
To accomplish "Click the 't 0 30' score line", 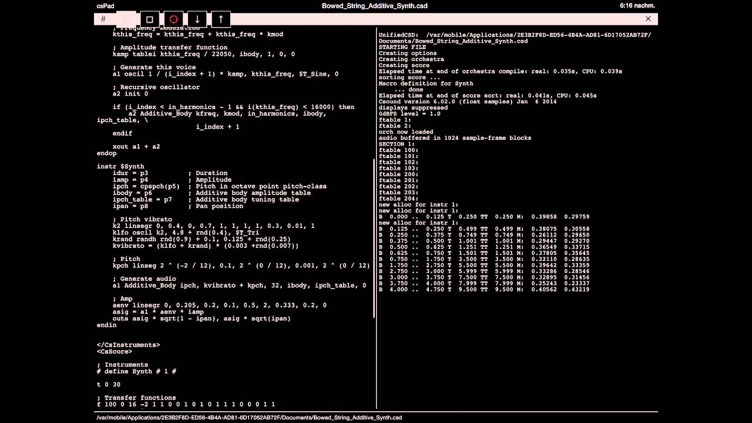I will pyautogui.click(x=109, y=384).
